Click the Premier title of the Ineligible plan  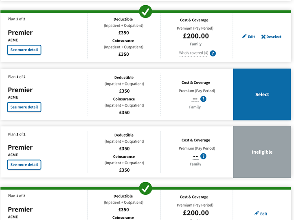coord(20,147)
